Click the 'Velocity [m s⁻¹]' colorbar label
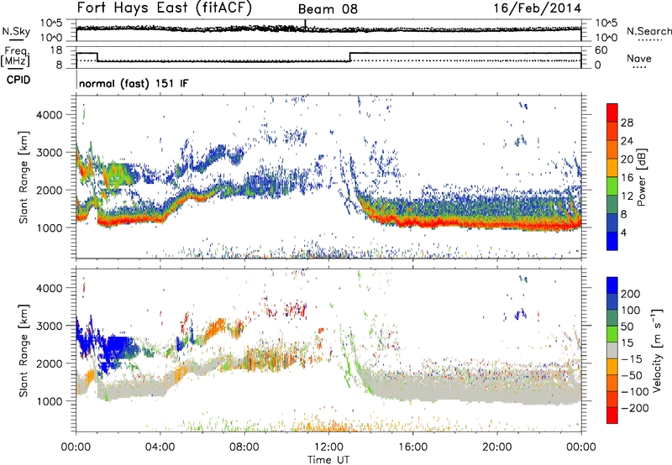 [656, 350]
